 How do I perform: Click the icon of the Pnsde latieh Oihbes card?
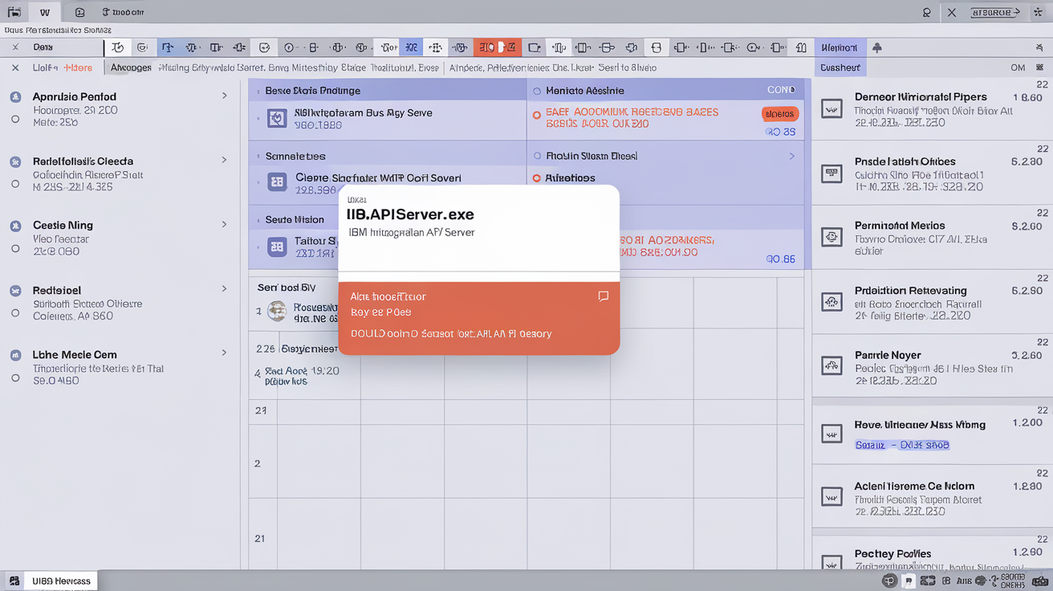pos(831,173)
